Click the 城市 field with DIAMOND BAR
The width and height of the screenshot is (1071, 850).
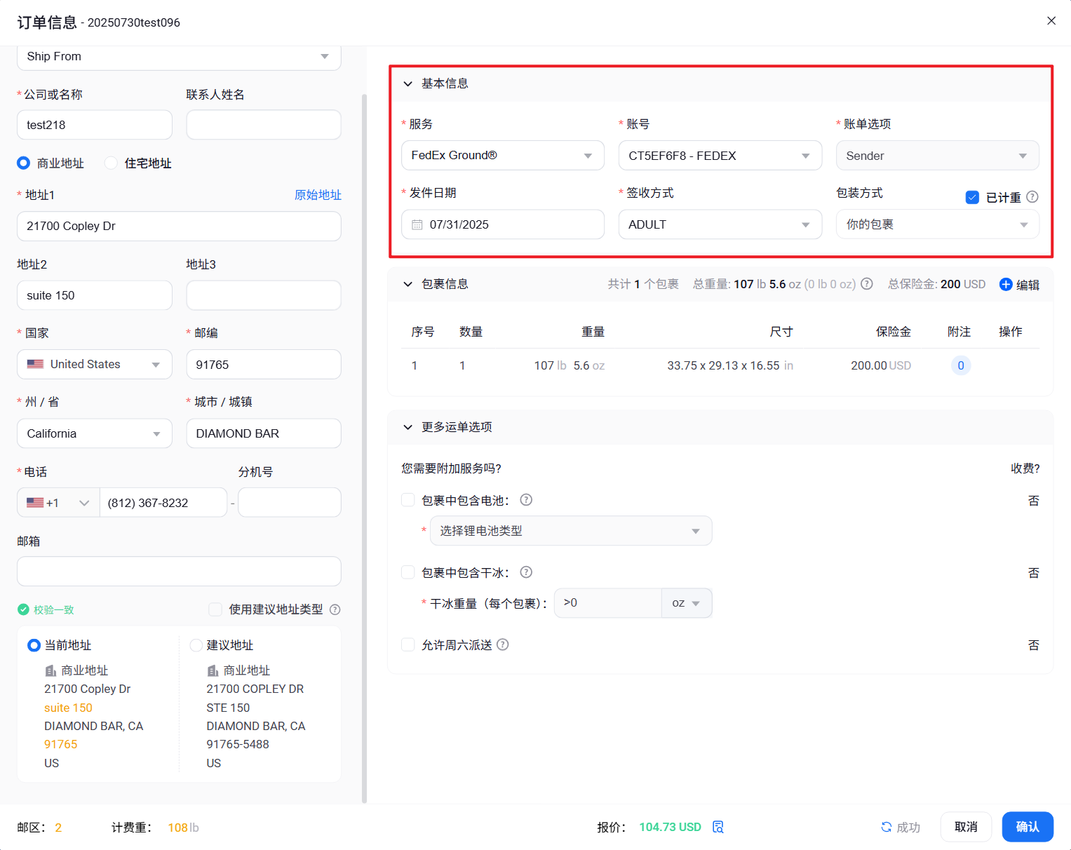tap(264, 433)
